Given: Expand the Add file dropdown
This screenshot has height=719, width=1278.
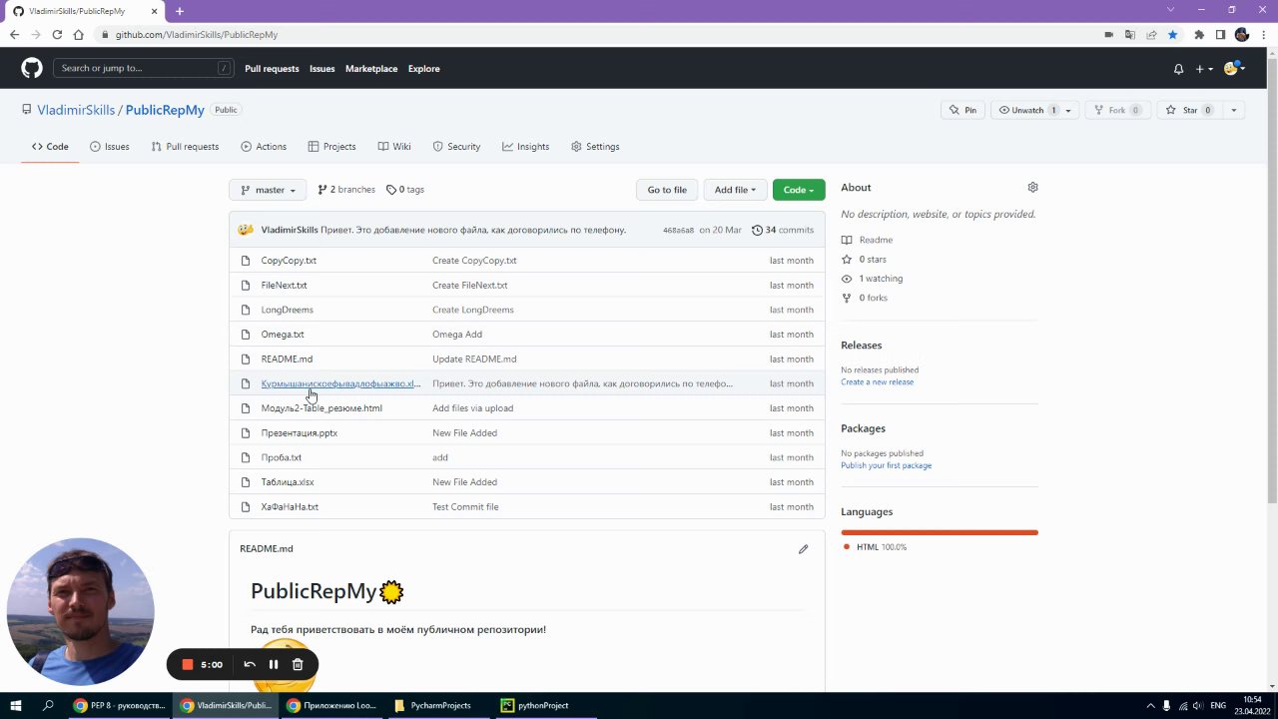Looking at the screenshot, I should [x=735, y=190].
